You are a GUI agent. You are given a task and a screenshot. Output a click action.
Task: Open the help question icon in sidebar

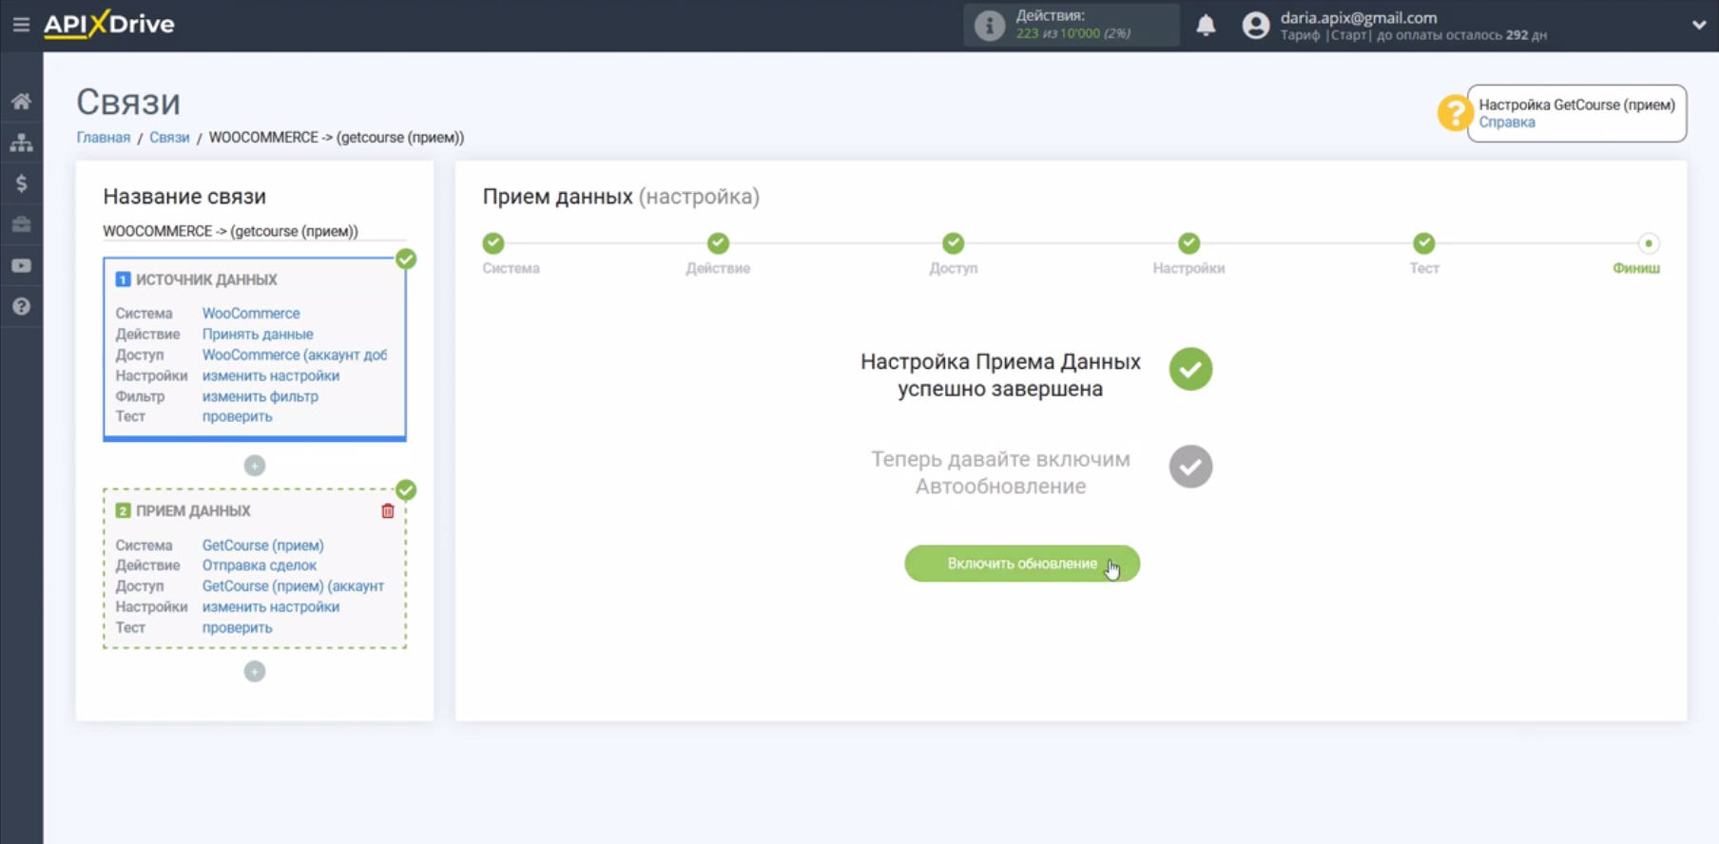click(x=21, y=306)
